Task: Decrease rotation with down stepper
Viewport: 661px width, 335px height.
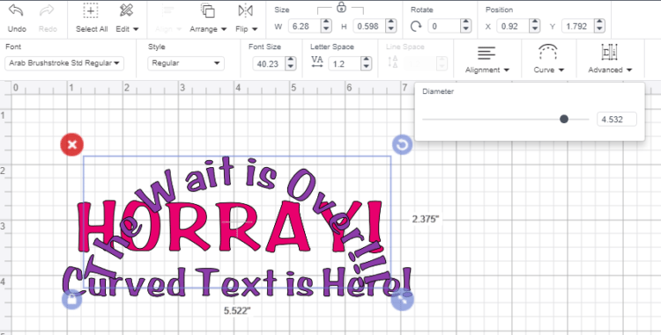Action: click(x=465, y=30)
